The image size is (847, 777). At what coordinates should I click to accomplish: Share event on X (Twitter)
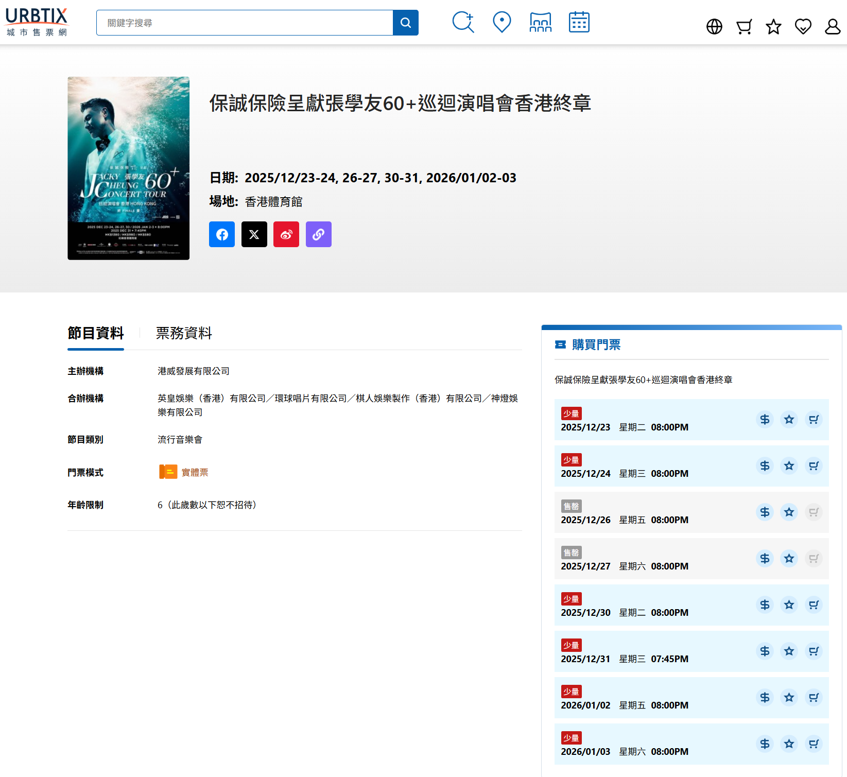coord(254,234)
